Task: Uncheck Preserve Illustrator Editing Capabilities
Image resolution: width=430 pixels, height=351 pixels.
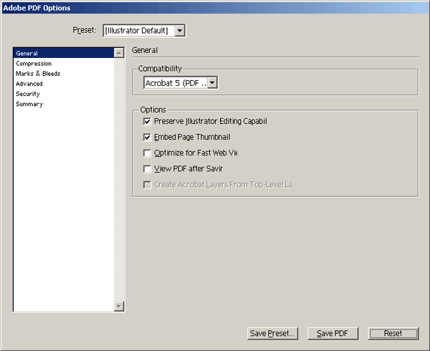Action: 147,121
